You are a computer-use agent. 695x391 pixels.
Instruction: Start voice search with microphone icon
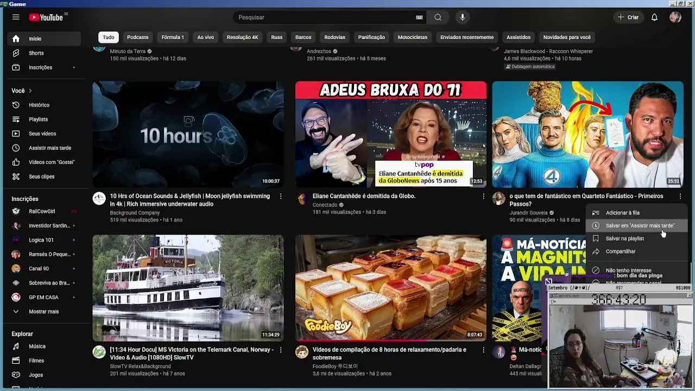tap(463, 17)
